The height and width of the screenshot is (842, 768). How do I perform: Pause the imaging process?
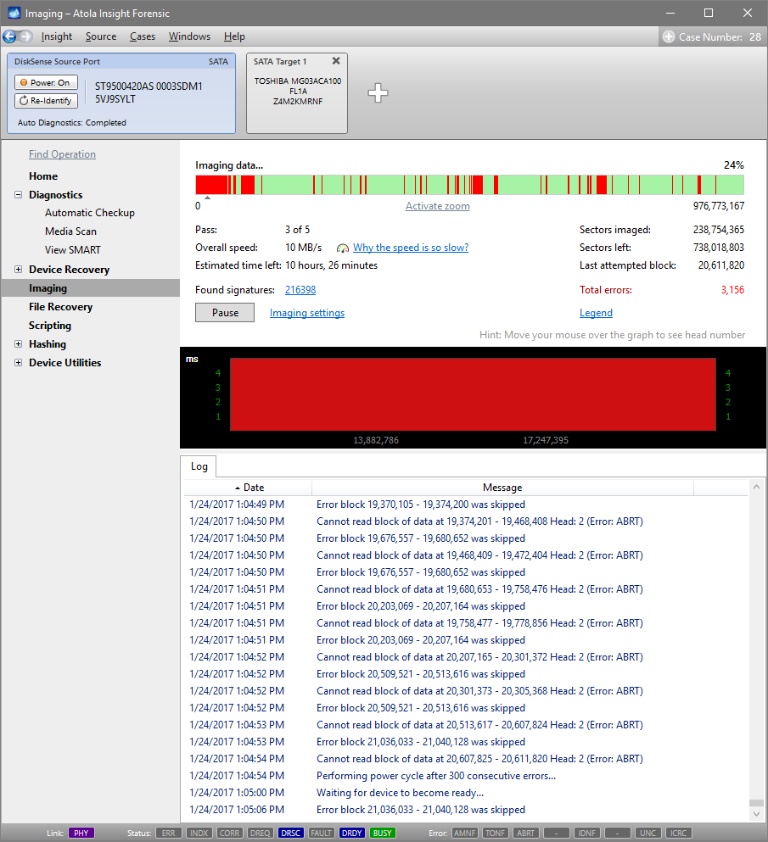click(x=225, y=313)
